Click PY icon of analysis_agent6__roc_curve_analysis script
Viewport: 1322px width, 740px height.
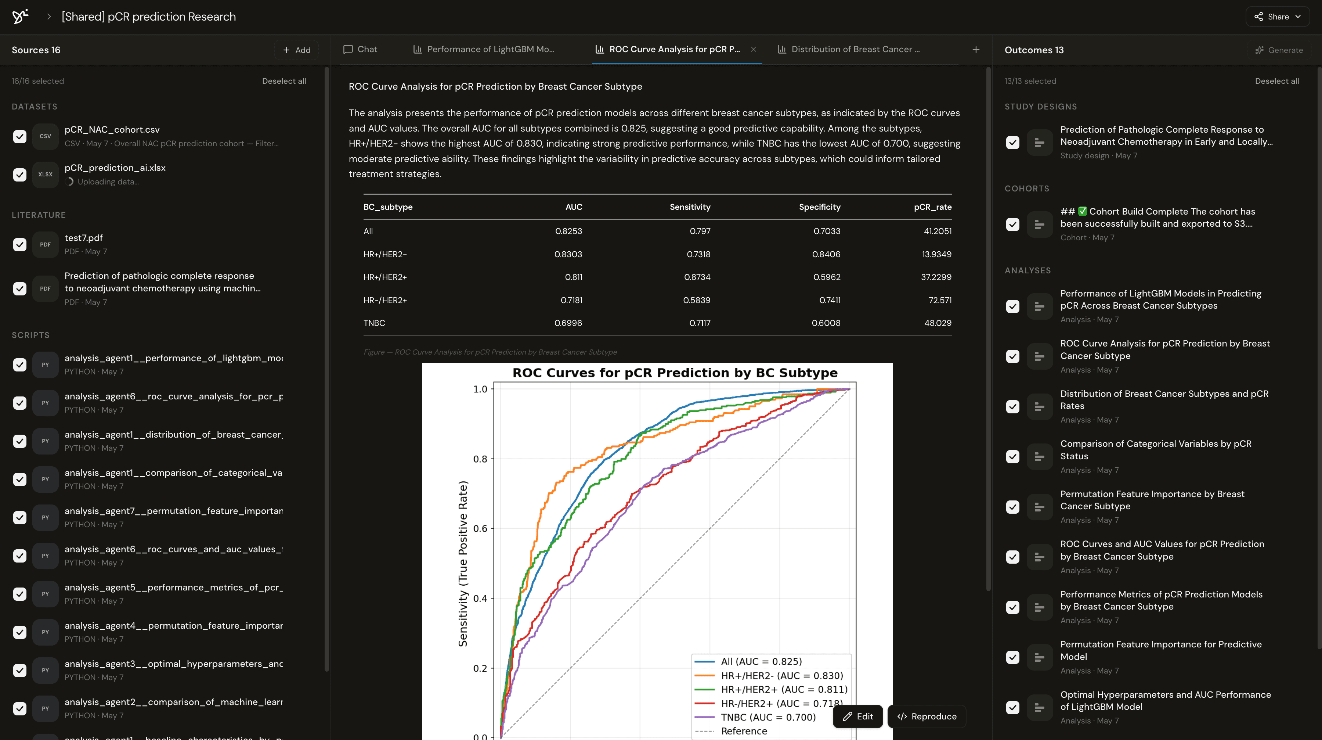[x=45, y=403]
